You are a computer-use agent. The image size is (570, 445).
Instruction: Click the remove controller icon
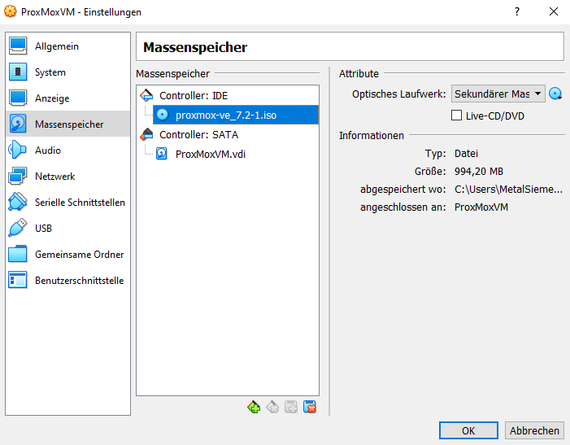(272, 407)
